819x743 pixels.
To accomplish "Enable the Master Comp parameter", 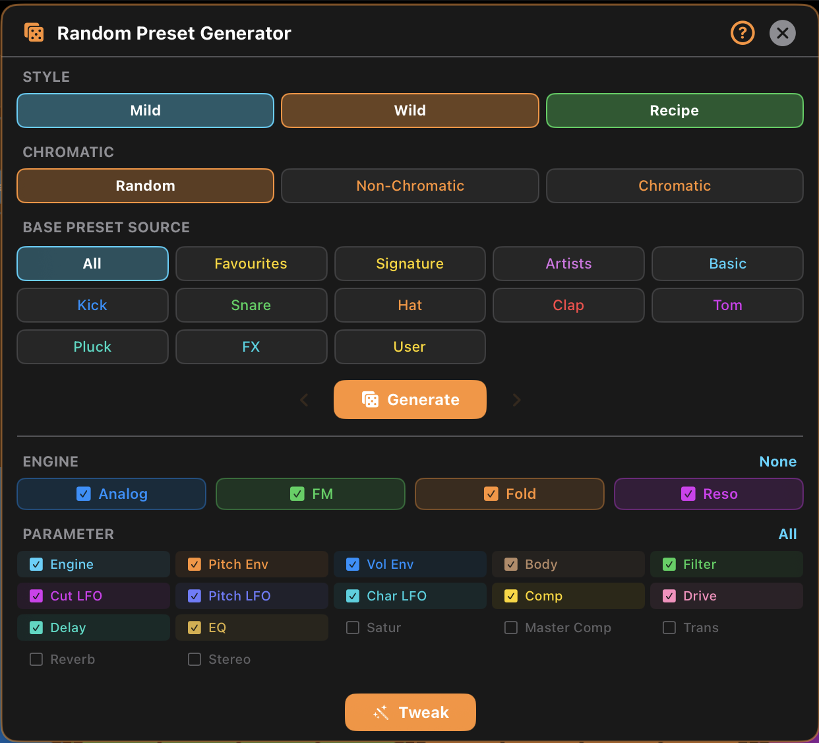I will [511, 628].
